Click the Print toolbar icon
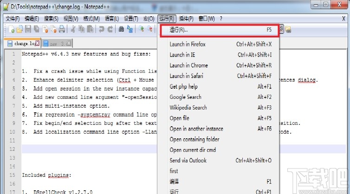The height and width of the screenshot is (194, 350). (62, 29)
